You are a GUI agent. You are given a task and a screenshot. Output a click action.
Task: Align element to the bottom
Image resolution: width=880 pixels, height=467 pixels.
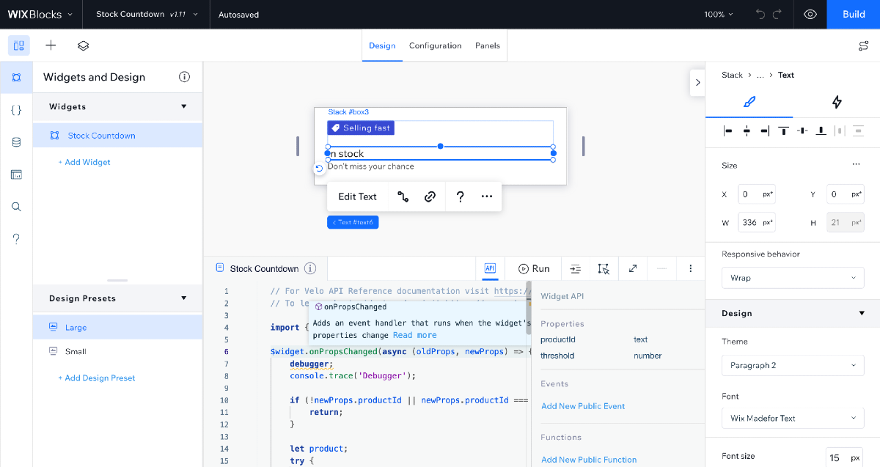[x=821, y=130]
